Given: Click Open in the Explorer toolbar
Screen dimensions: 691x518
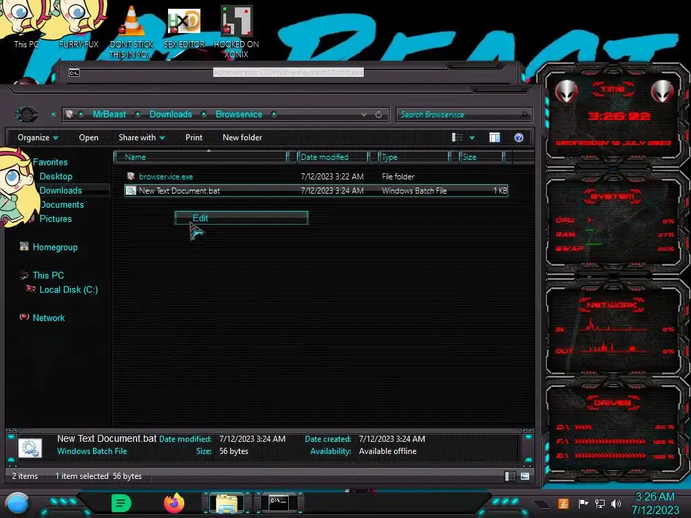Looking at the screenshot, I should [88, 138].
